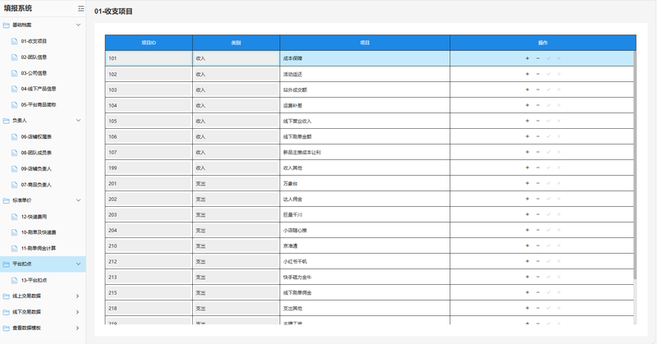Insert a row with plus icon at 210
Viewport: 657px width, 344px height.
(527, 245)
